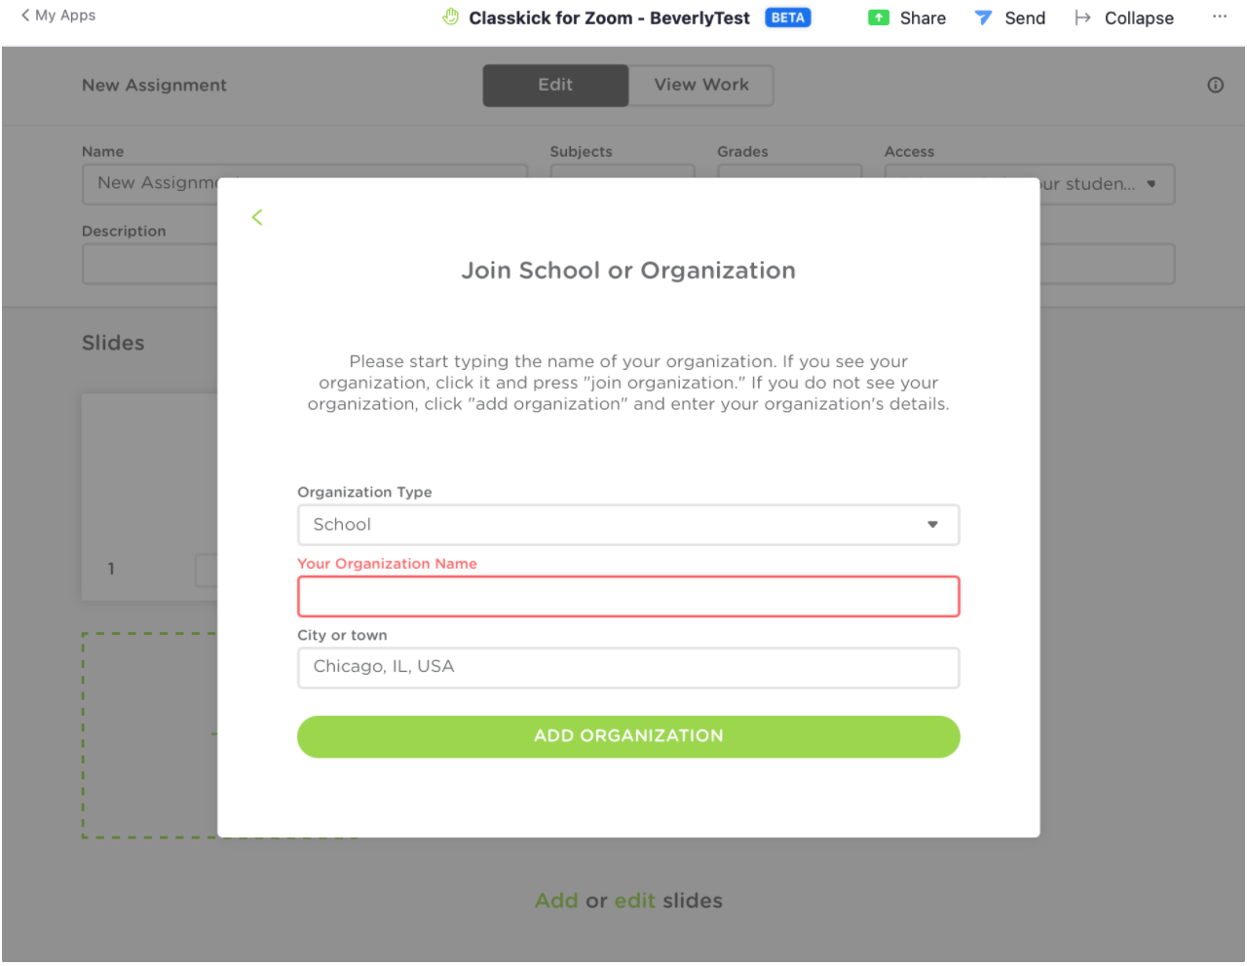Click the Classkick hand logo icon
This screenshot has width=1247, height=966.
450,18
